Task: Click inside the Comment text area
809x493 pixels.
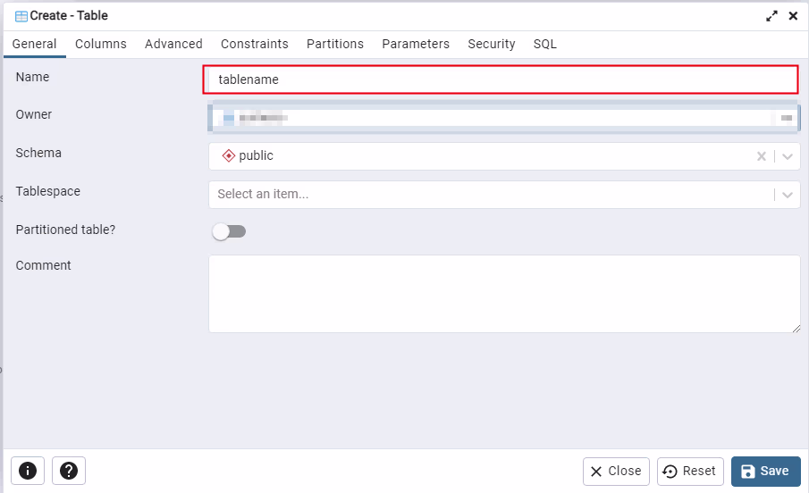Action: click(x=504, y=294)
